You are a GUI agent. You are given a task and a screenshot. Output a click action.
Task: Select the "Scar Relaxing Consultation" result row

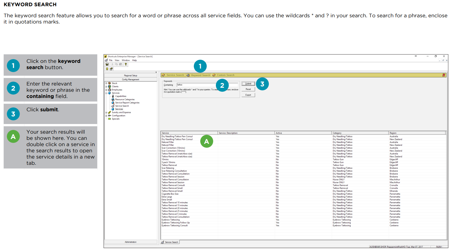click(x=303, y=171)
